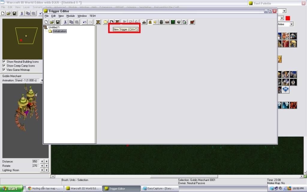Screen dimensions: 307x192
Task: Decrease Rotate with left arrow
Action: tap(42, 166)
